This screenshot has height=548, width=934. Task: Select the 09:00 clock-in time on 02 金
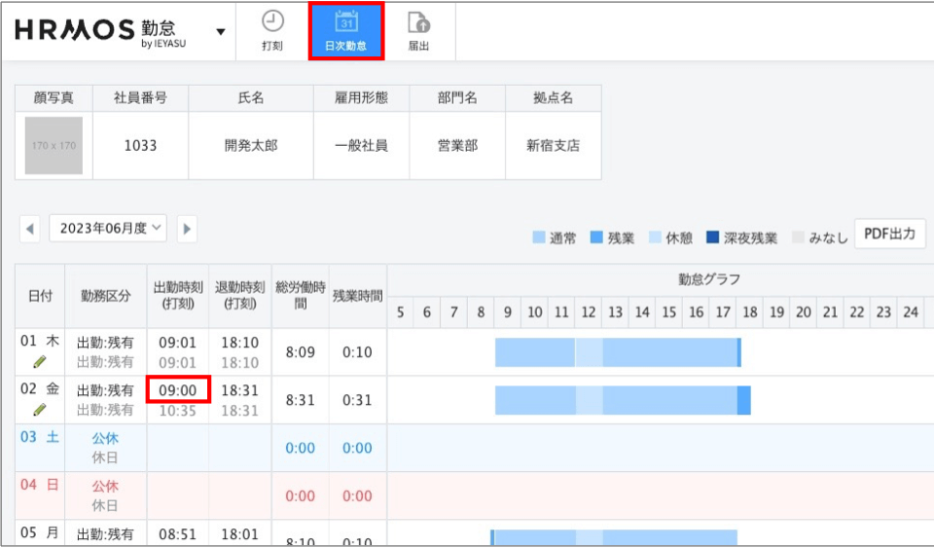pos(178,389)
